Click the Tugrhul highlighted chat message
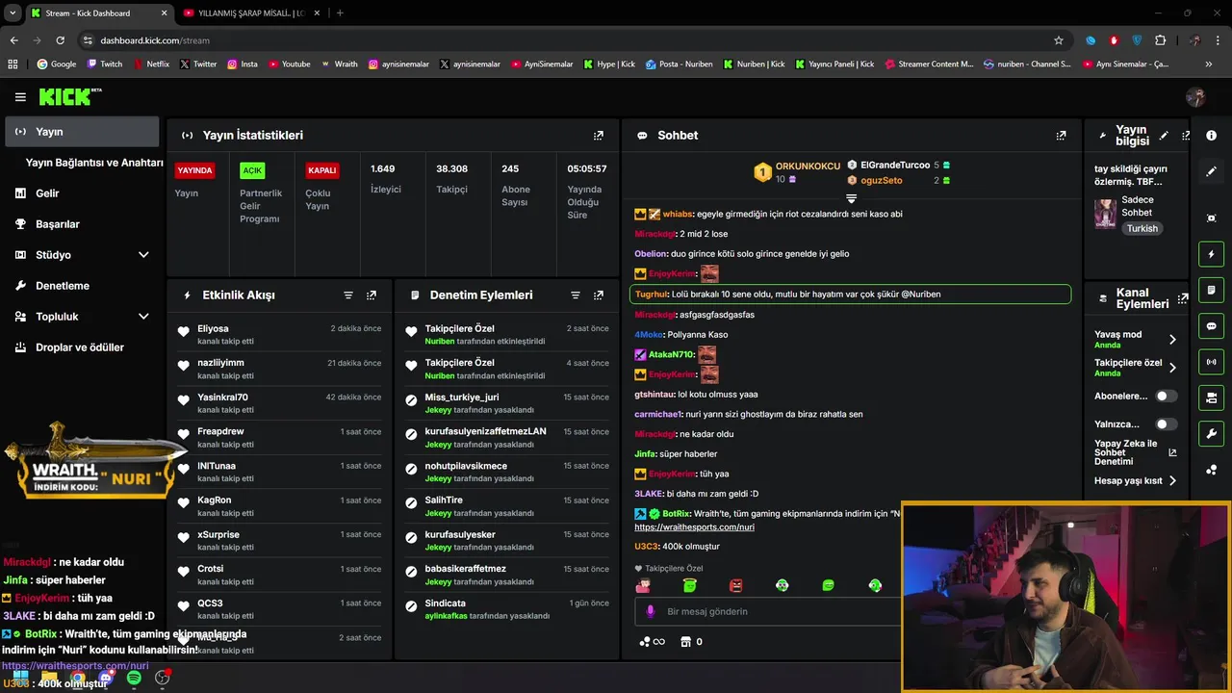Image resolution: width=1232 pixels, height=693 pixels. point(850,295)
